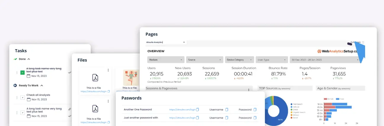
Task: Collapse the Done task group
Action: pos(29,59)
